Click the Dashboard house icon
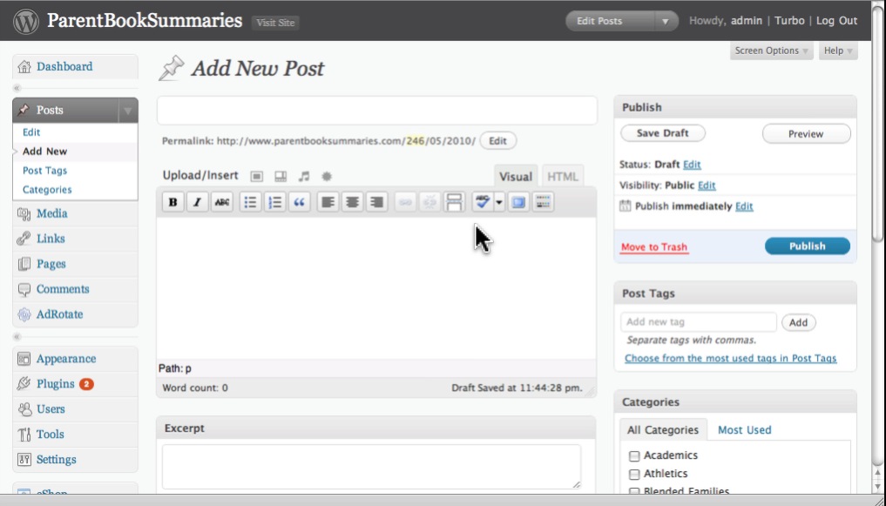The width and height of the screenshot is (886, 506). (24, 67)
